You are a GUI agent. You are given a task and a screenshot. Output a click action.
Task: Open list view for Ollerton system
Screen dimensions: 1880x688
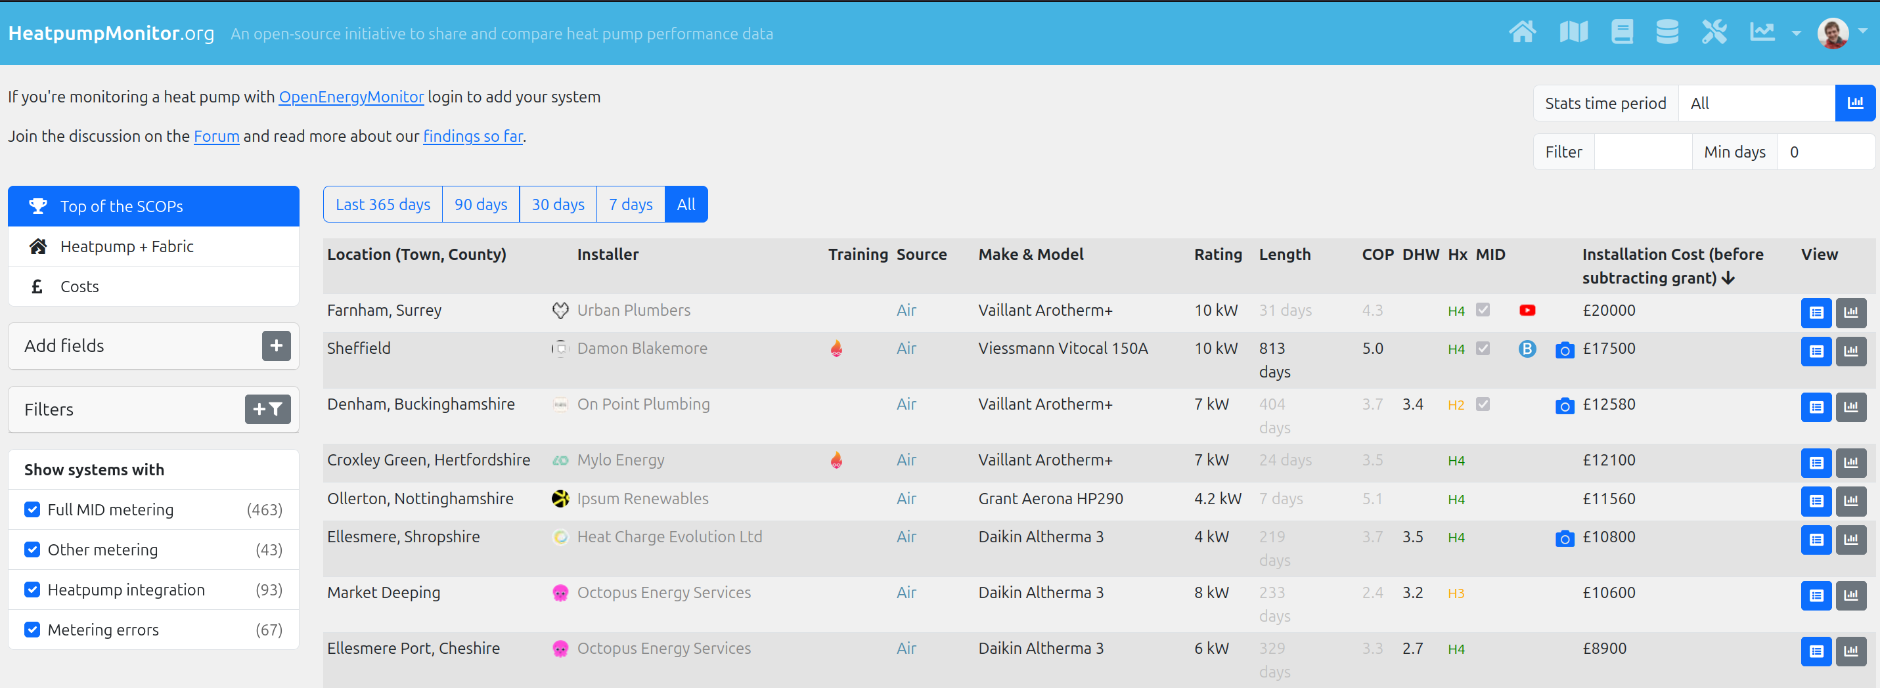[1816, 501]
